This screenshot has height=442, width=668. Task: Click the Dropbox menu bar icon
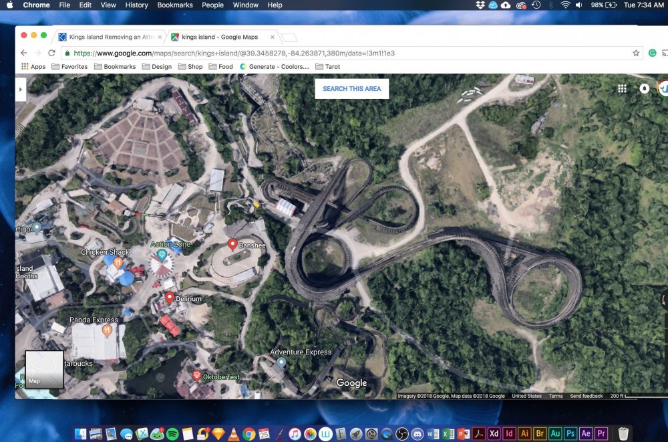coord(480,5)
